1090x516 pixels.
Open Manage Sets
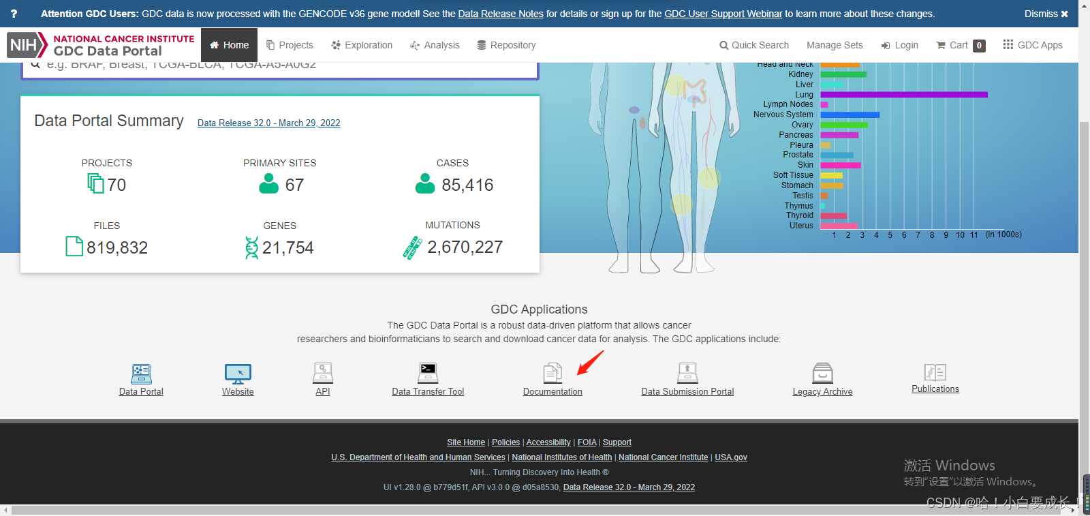[835, 45]
